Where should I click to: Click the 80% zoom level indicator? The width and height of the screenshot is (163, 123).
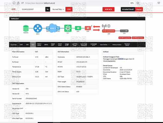[x=132, y=3]
